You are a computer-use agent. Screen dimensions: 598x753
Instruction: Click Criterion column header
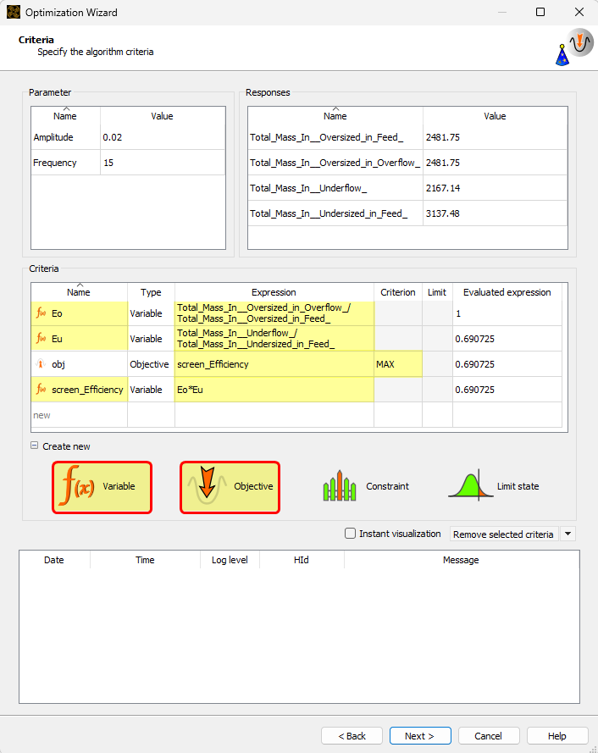point(398,292)
